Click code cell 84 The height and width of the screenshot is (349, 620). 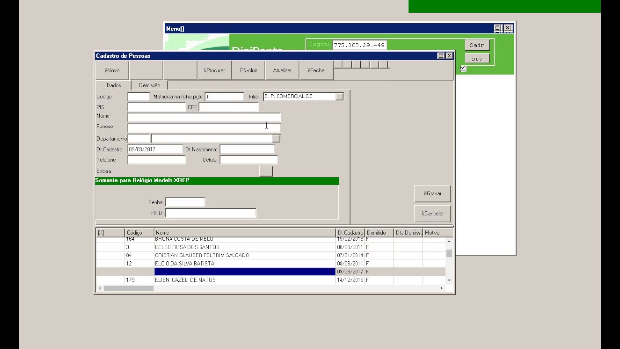click(139, 255)
